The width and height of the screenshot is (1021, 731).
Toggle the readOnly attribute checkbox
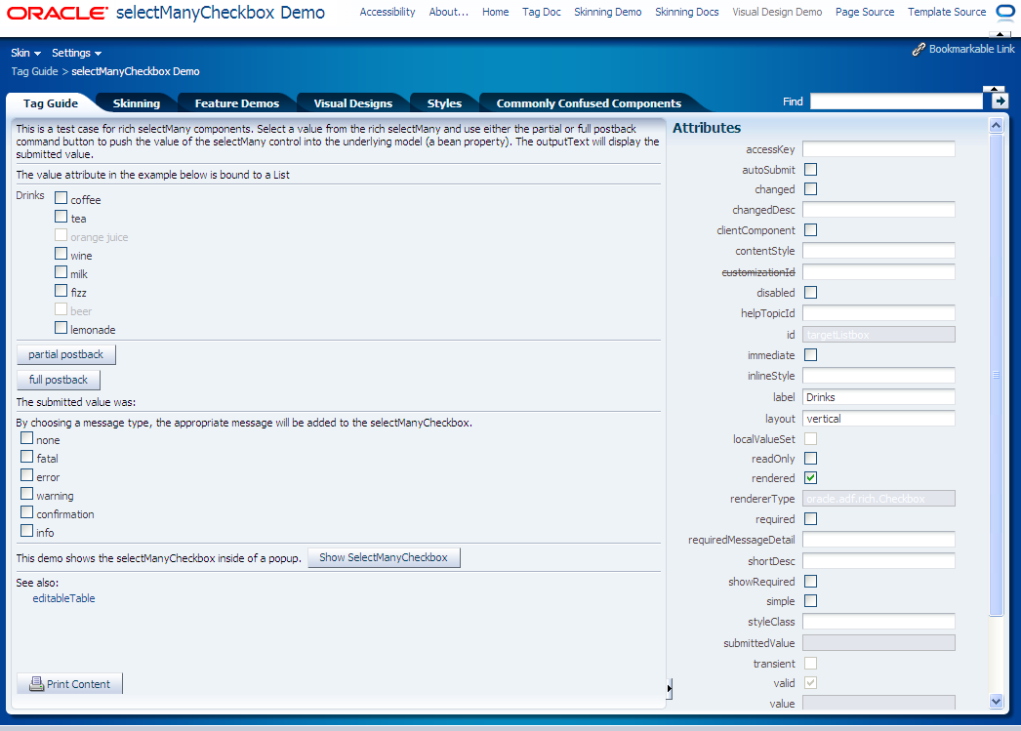pos(811,459)
